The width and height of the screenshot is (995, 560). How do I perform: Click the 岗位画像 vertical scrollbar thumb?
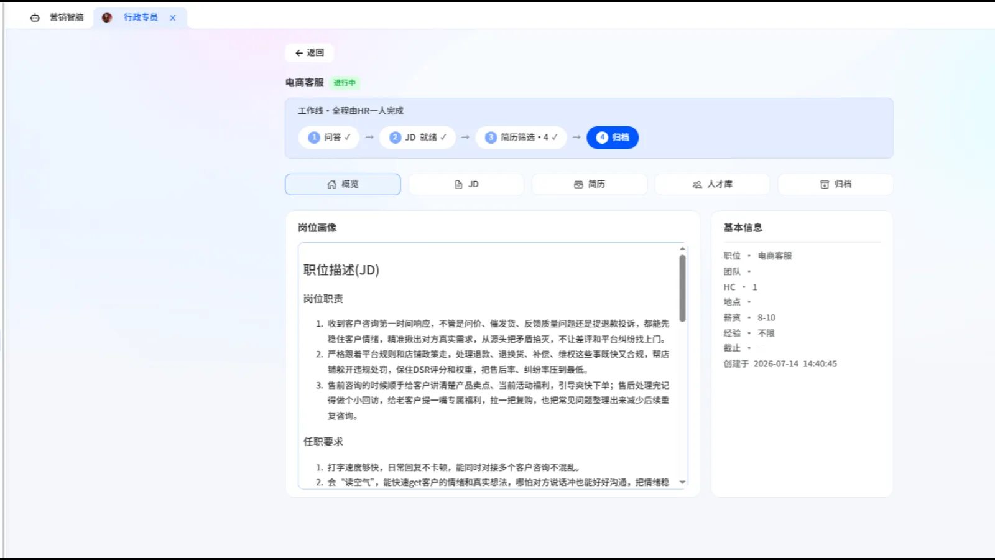[x=682, y=288]
